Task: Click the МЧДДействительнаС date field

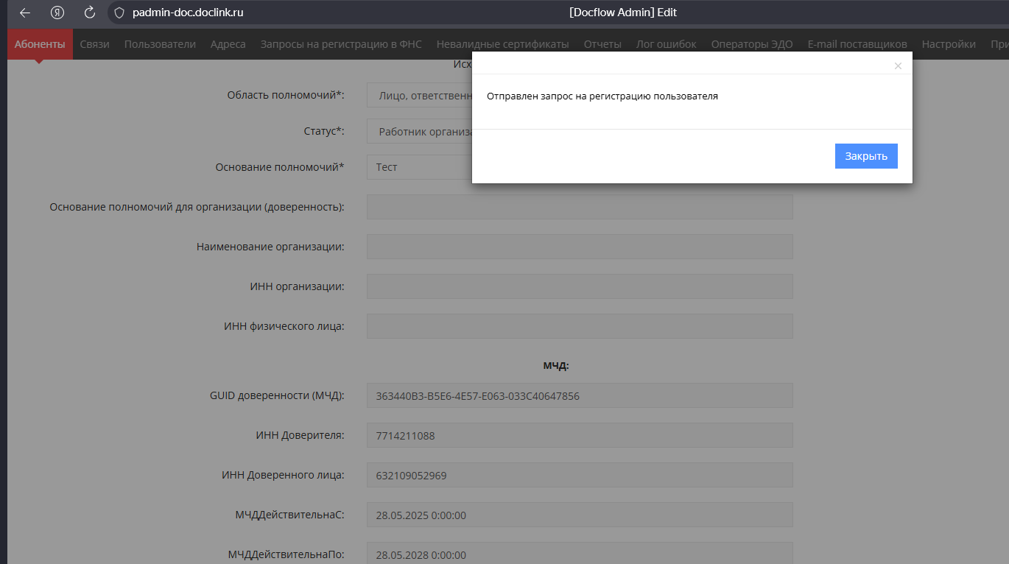Action: tap(580, 515)
